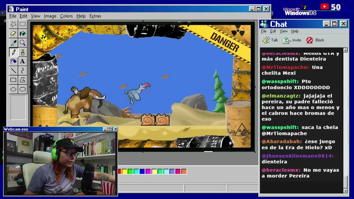Select the Polygon shape tool
The height and width of the screenshot is (199, 354).
pos(22,80)
